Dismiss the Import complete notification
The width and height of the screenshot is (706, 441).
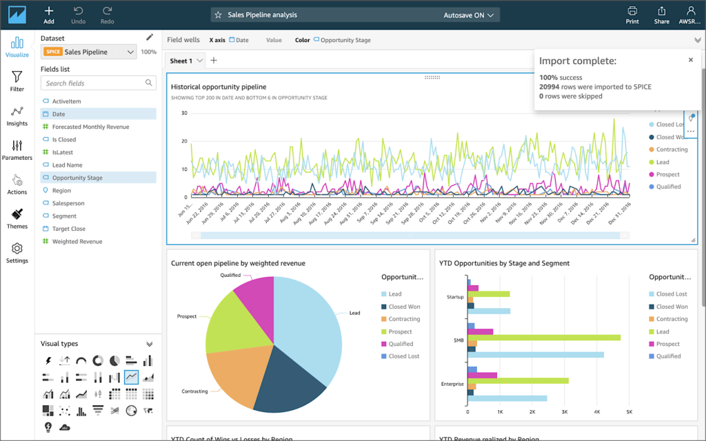[x=690, y=60]
